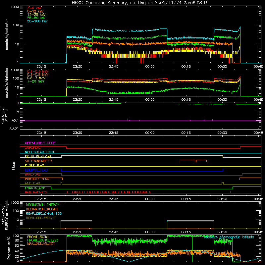Click the DECIMATION_WEIGHT legend label

tap(42, 209)
